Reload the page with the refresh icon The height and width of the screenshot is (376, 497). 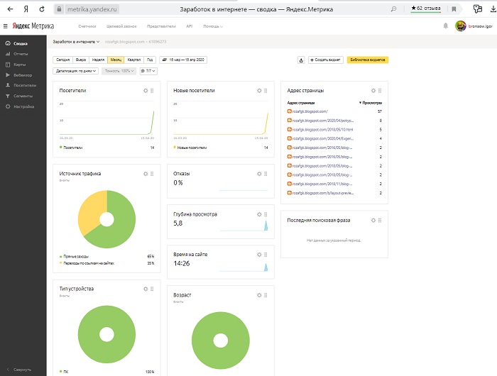(42, 9)
